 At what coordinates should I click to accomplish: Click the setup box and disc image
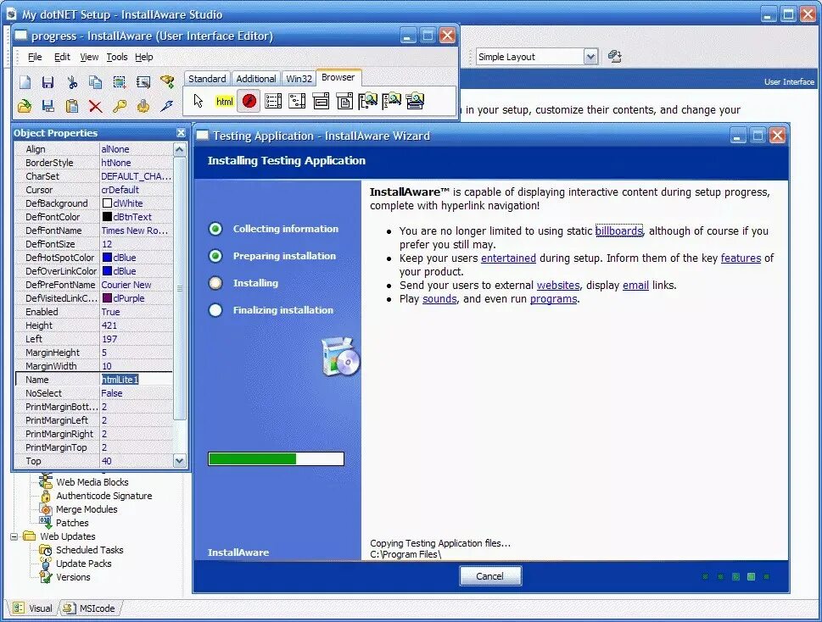coord(341,357)
